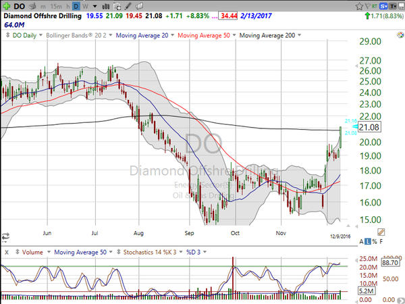The height and width of the screenshot is (304, 405).
Task: Select the pencil drawing tools icon
Action: tap(128, 6)
